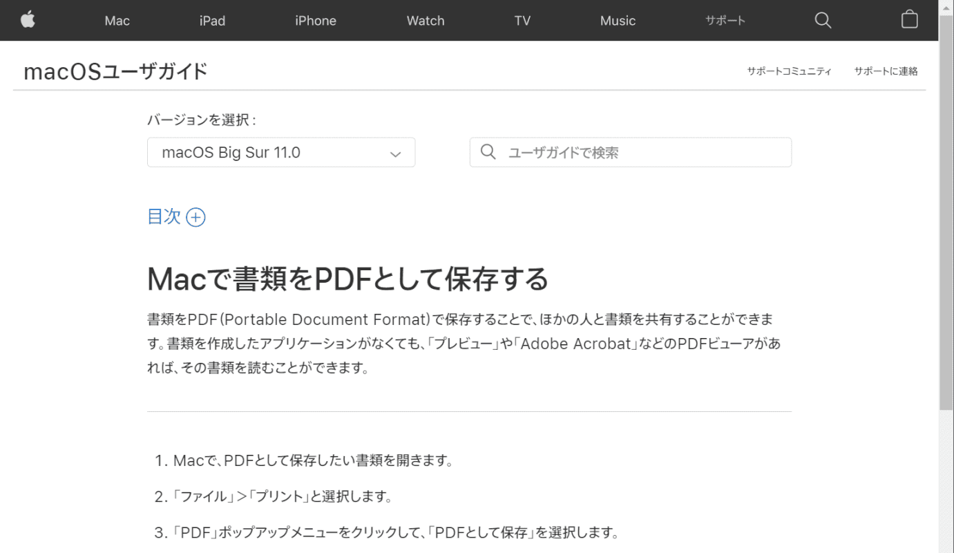The width and height of the screenshot is (954, 553).
Task: Click step 1 text Macで、PDFとして保存したい書類を開きます
Action: click(x=313, y=460)
